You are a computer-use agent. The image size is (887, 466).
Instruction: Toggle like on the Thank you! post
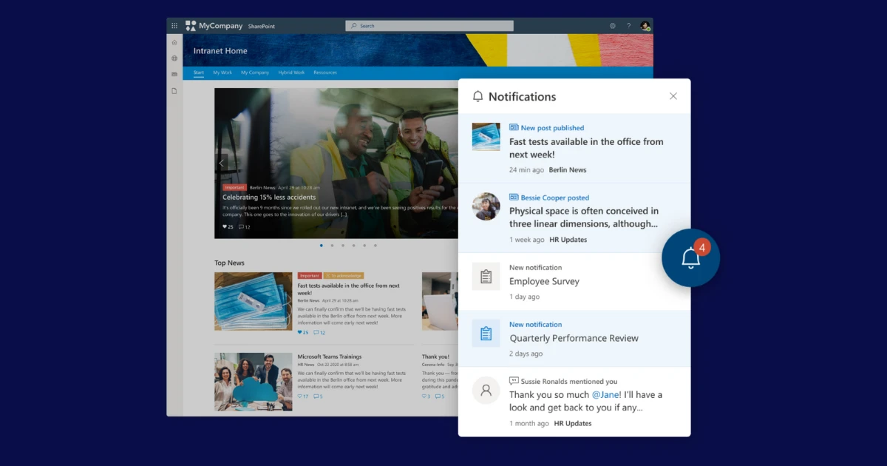[425, 396]
